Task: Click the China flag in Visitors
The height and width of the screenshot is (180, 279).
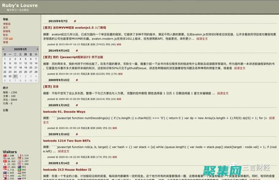Action: point(5,155)
